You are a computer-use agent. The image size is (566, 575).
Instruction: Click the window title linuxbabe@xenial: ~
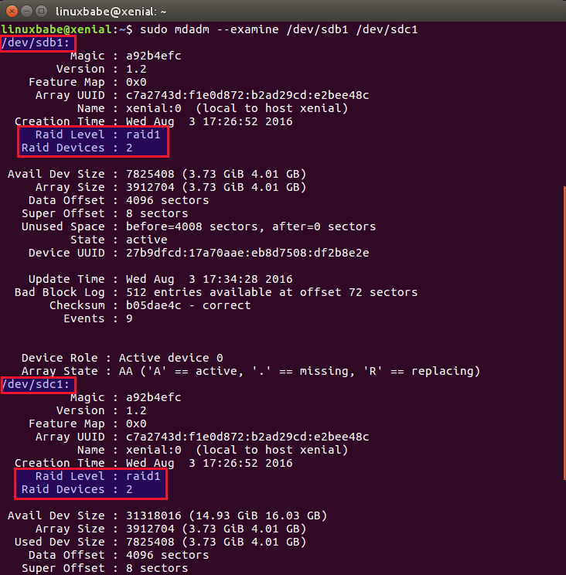111,12
